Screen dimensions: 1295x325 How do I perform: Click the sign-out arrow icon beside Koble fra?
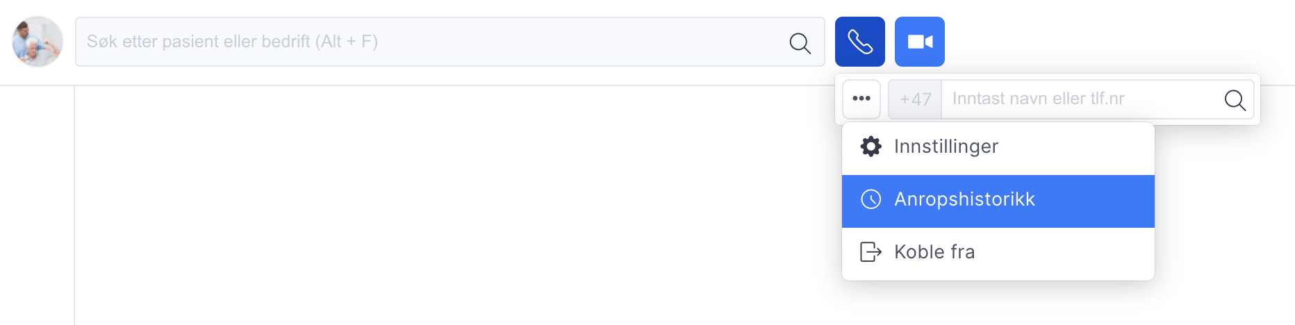click(x=871, y=251)
